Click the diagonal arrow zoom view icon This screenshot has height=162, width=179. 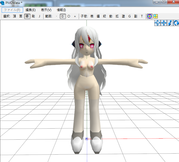coord(170,23)
